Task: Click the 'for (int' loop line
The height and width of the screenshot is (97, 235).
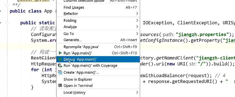Action: click(42, 70)
